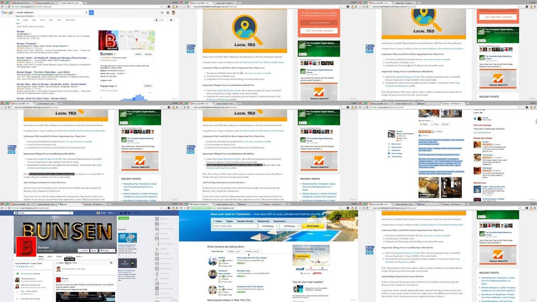The image size is (537, 302).
Task: Reload the page in the Google window
Action: coord(9,7)
